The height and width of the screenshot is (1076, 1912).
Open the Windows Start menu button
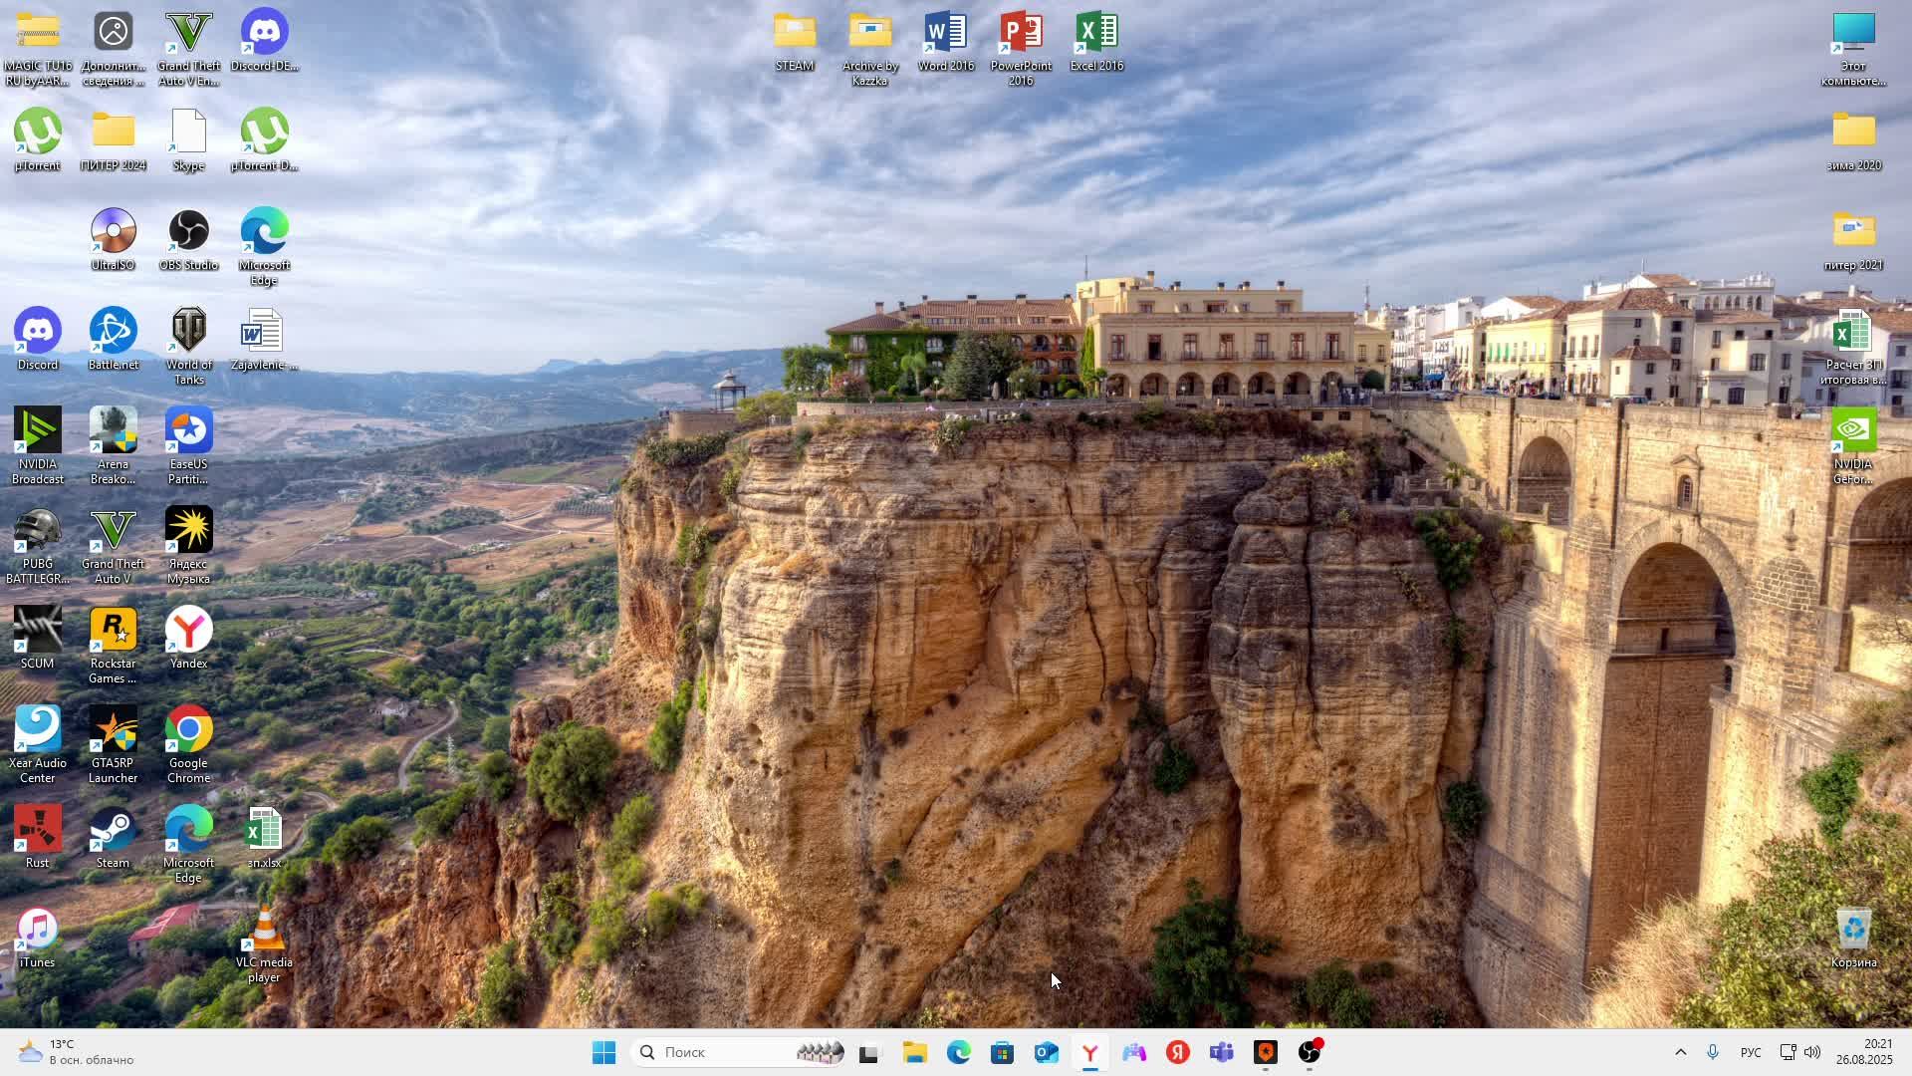tap(603, 1052)
